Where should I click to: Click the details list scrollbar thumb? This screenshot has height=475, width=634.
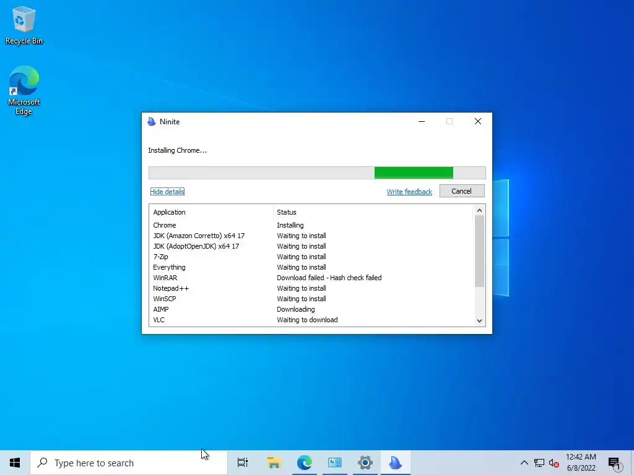point(480,251)
